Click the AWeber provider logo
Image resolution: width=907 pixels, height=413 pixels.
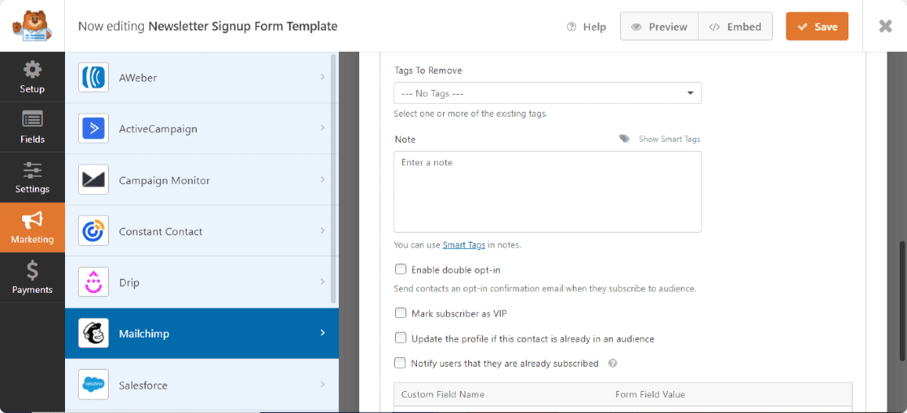pos(93,77)
